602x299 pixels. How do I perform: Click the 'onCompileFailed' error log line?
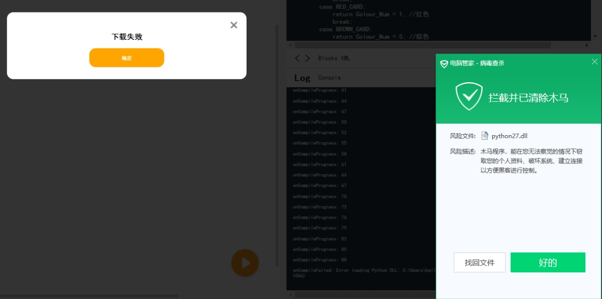[364, 273]
